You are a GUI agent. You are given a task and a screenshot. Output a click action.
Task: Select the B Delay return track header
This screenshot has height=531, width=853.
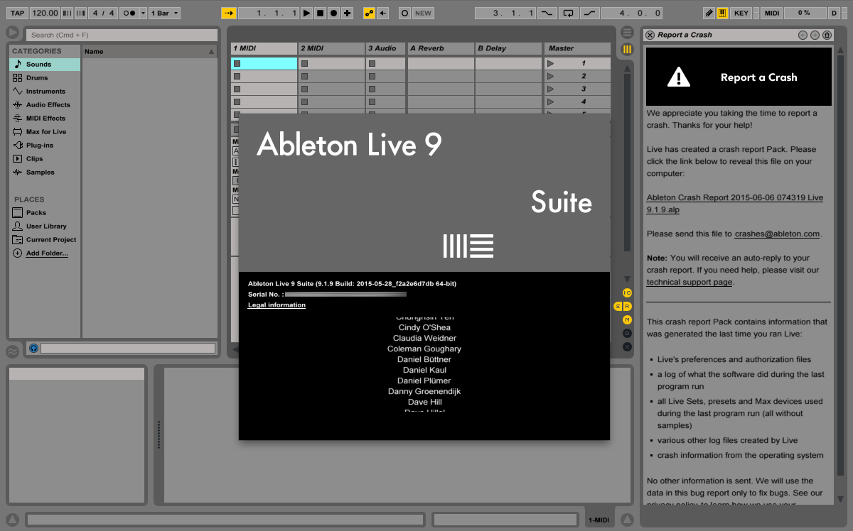pyautogui.click(x=508, y=48)
